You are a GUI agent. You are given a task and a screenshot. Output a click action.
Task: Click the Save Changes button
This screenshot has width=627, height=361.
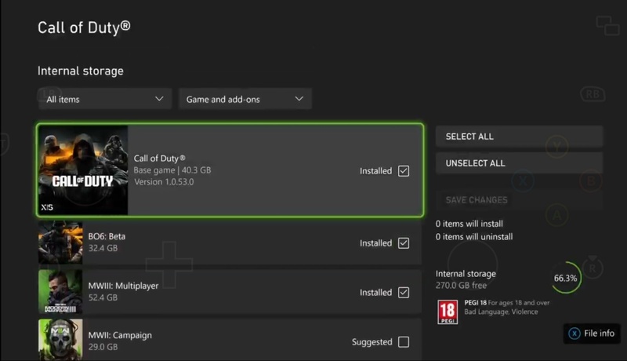519,199
